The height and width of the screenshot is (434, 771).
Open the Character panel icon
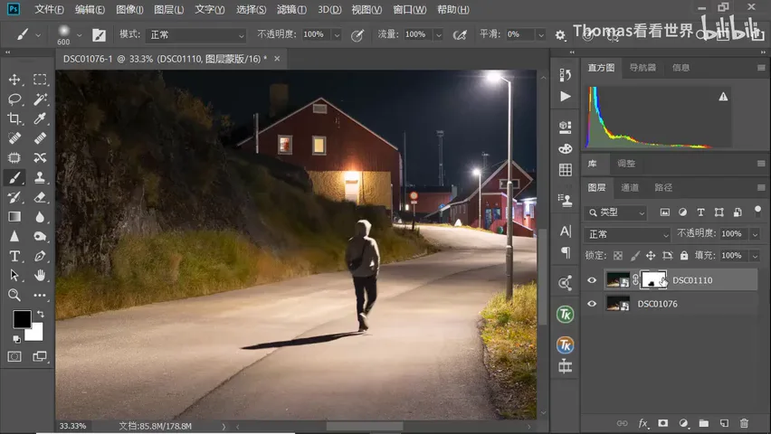coord(566,231)
